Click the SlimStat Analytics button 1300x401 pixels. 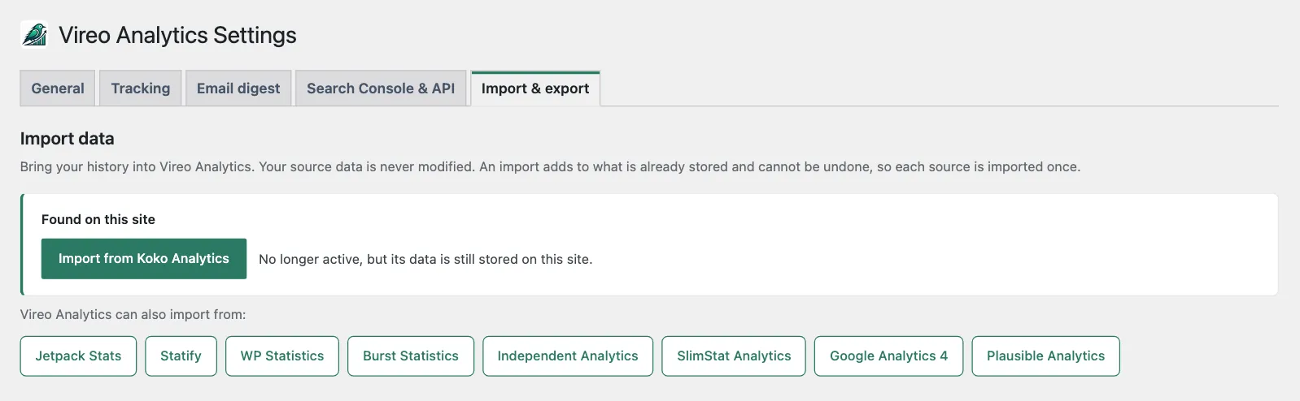pos(734,356)
